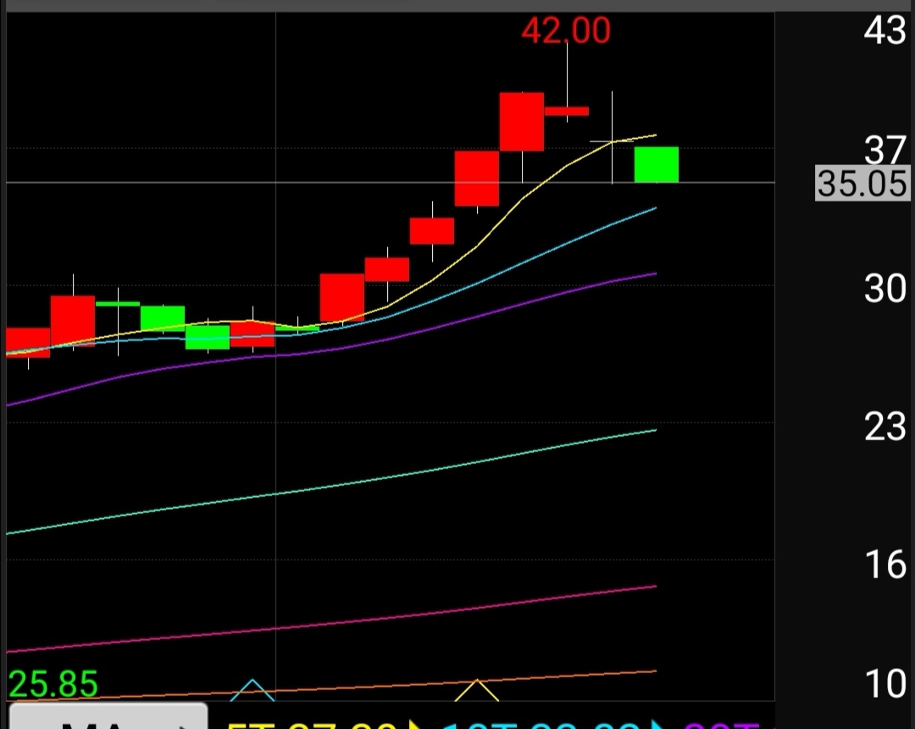Click the 10 price axis label

[884, 684]
